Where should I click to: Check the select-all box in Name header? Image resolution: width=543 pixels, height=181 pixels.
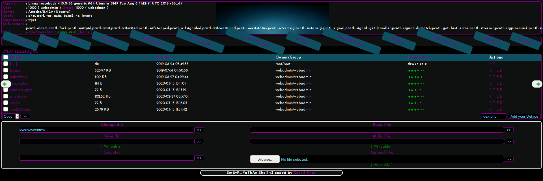[x=6, y=57]
